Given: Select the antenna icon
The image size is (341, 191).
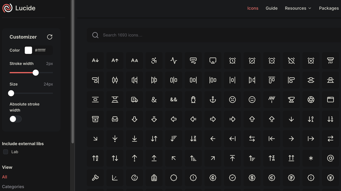Looking at the screenshot, I should 272,99.
